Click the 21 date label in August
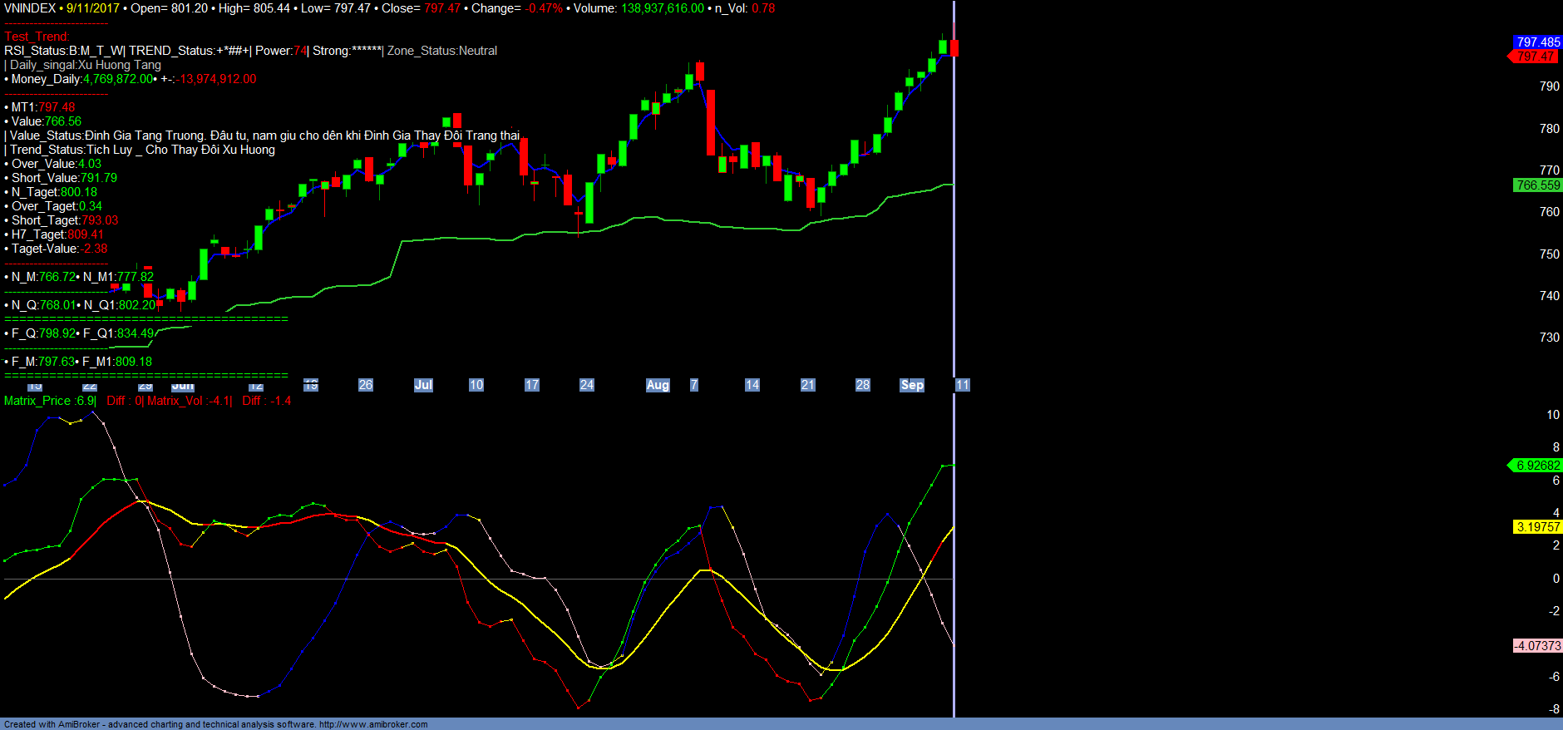The width and height of the screenshot is (1563, 730). [x=807, y=385]
